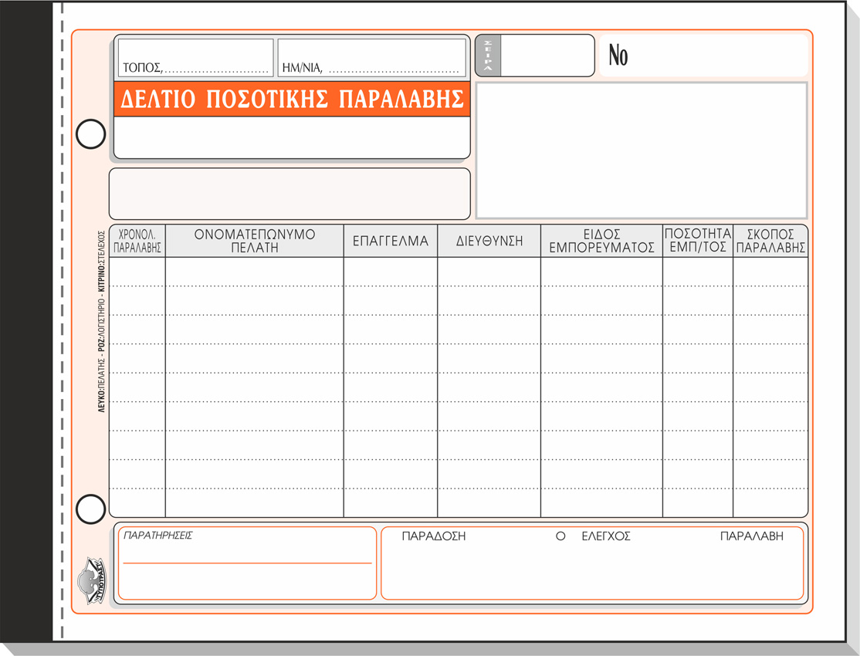Click the lower punch hole circle
The width and height of the screenshot is (860, 656).
(x=90, y=509)
